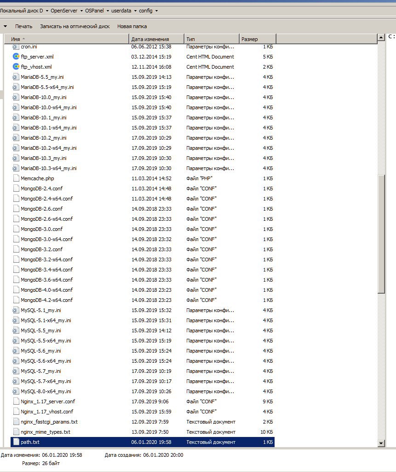Viewport: 396px width, 472px height.
Task: Sort by Дата изменения column header
Action: [156, 39]
